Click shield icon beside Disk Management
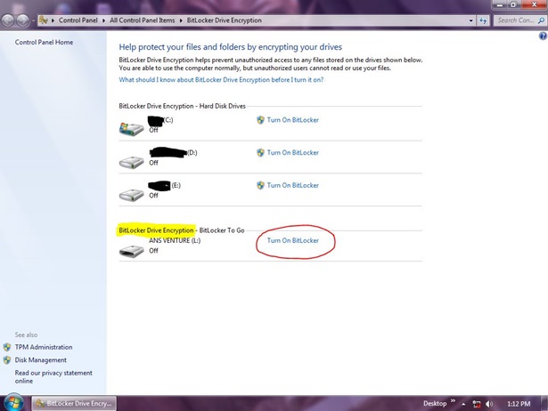This screenshot has width=548, height=411. click(x=7, y=360)
